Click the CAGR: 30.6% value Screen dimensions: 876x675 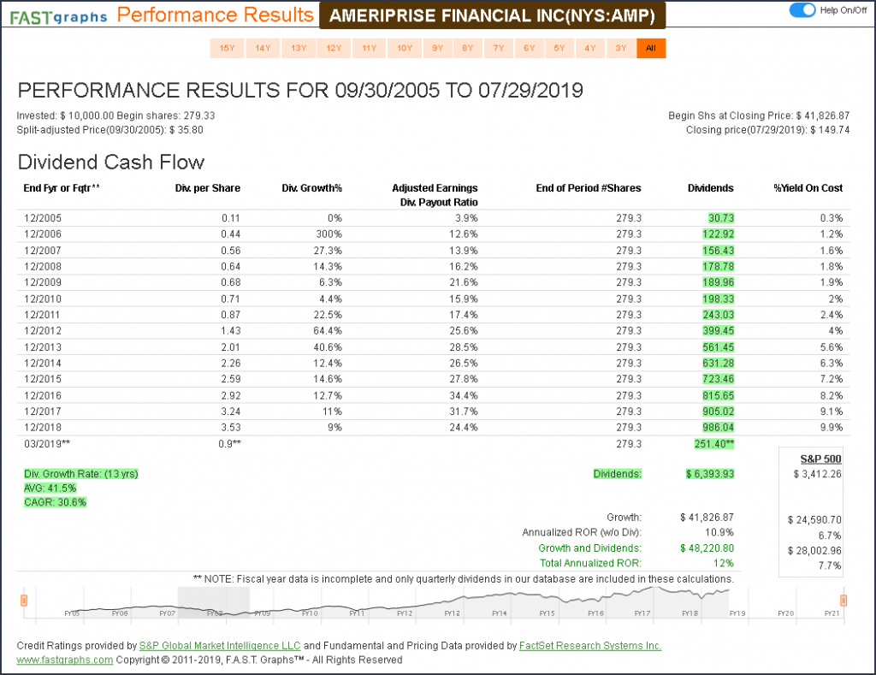[x=55, y=502]
